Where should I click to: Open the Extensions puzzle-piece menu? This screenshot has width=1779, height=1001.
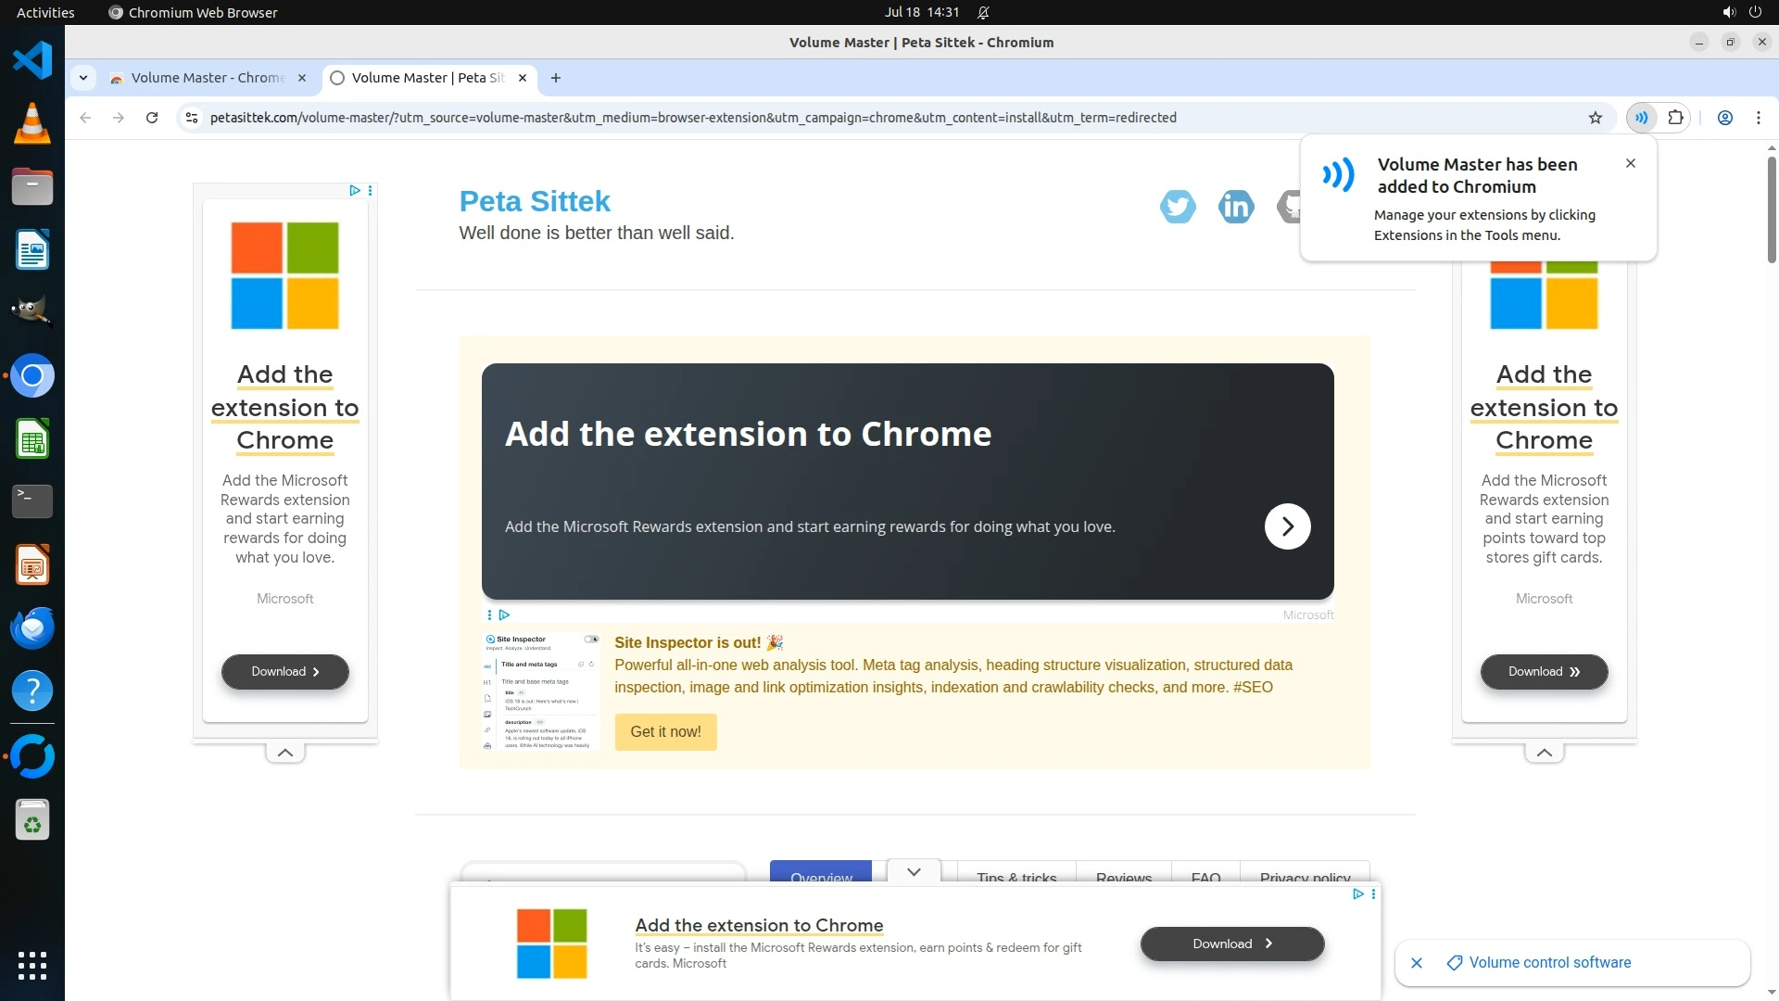[1675, 118]
